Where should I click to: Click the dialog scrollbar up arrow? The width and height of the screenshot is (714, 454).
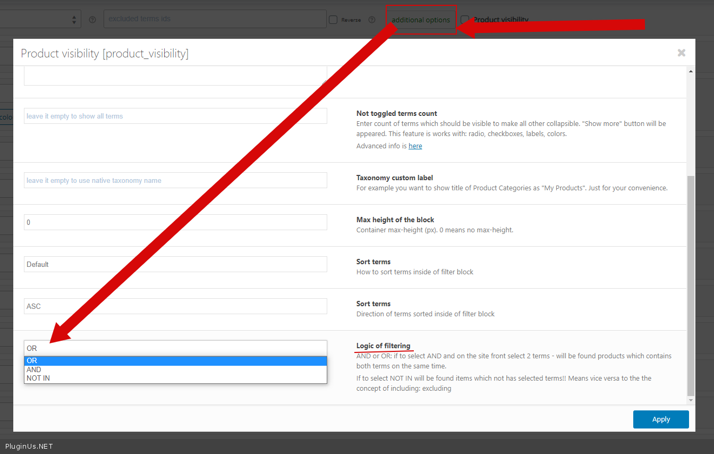[691, 71]
